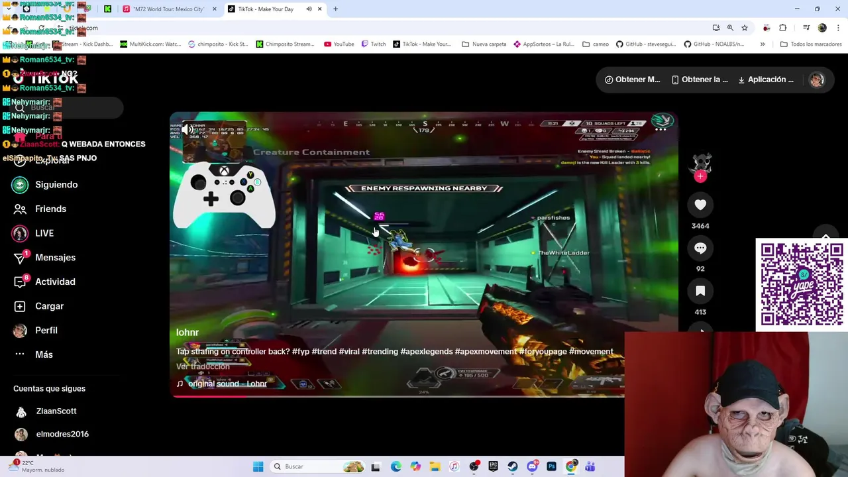This screenshot has height=477, width=848.
Task: Like the Lohnr video with the heart
Action: [700, 205]
